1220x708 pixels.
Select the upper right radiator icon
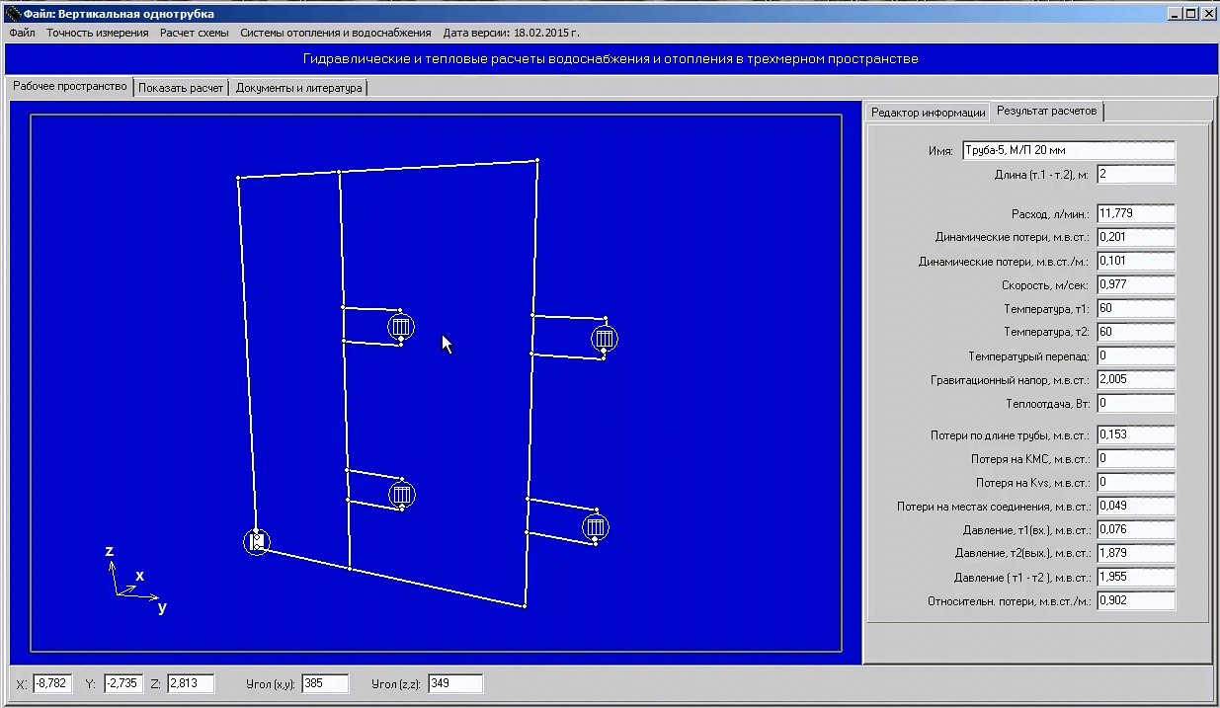[605, 339]
